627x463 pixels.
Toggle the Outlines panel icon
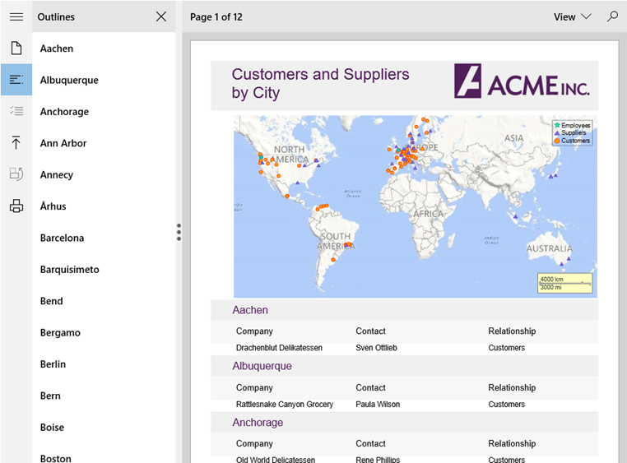16,80
